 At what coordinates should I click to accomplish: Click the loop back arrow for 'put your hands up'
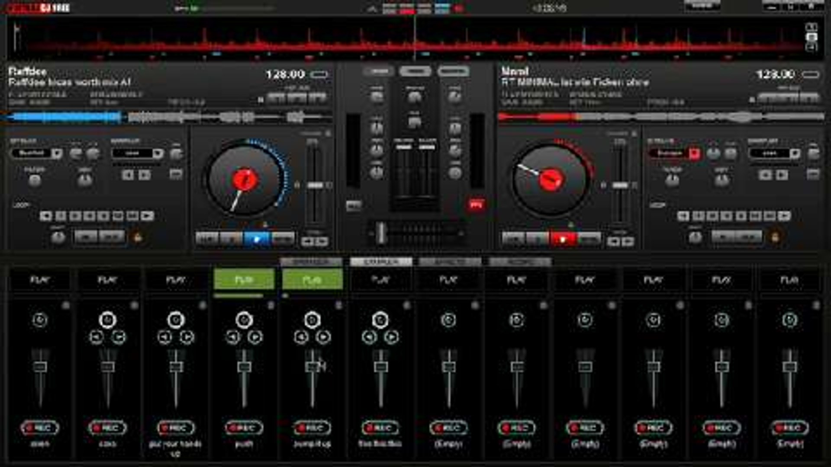pos(164,337)
